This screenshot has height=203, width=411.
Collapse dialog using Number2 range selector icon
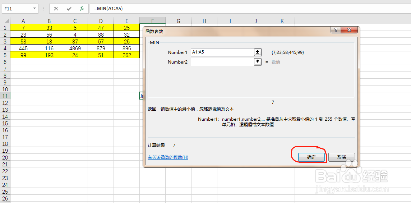click(258, 62)
